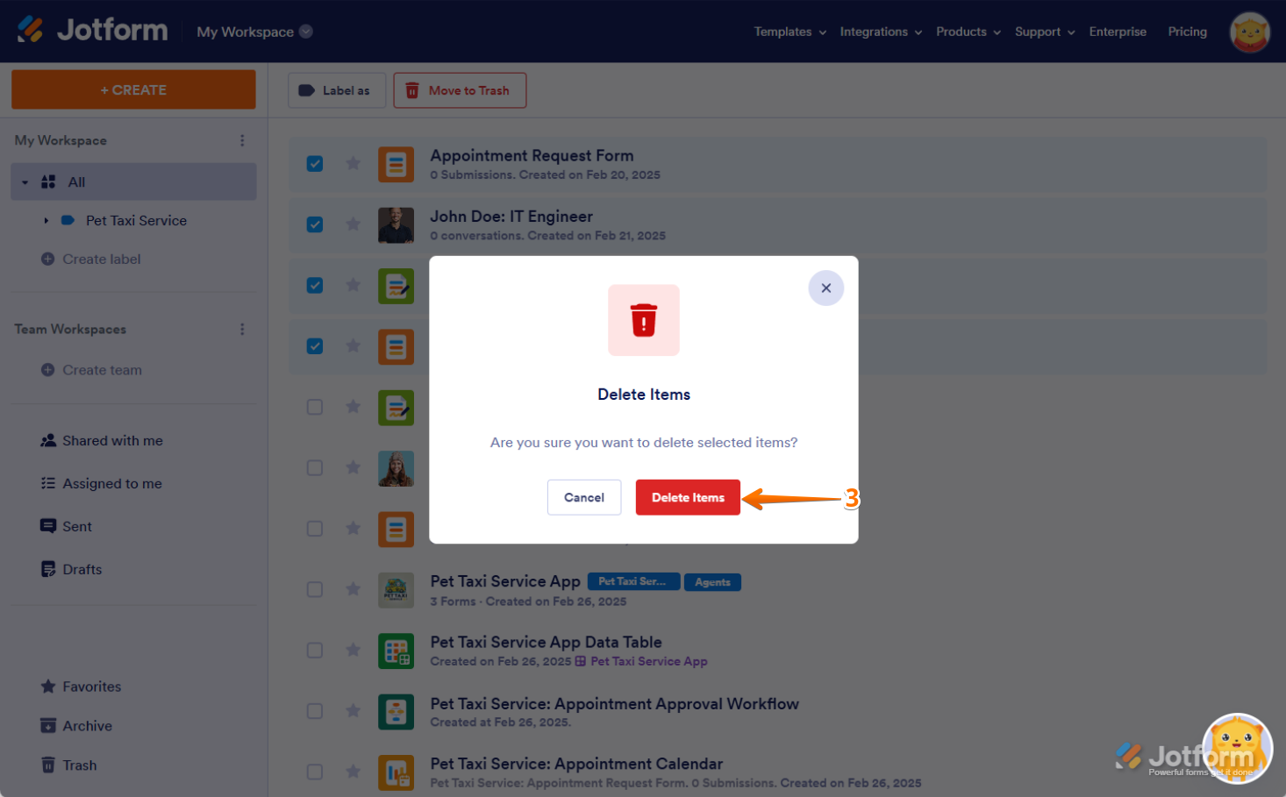This screenshot has height=797, width=1286.
Task: Follow the purple Pet Taxi Service App link
Action: [x=648, y=662]
